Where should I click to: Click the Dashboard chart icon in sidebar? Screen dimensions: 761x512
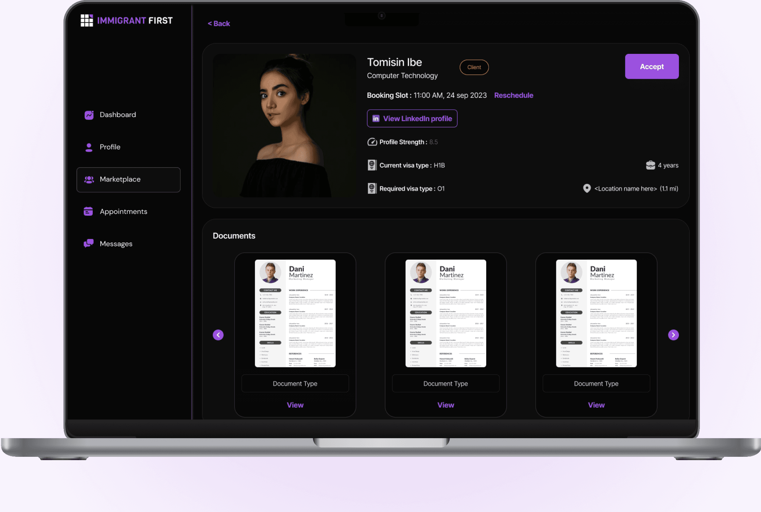click(89, 115)
